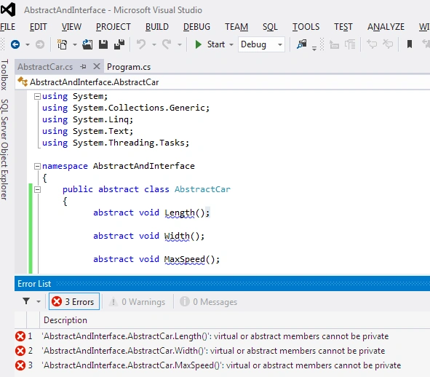The image size is (430, 377).
Task: Toggle the 3 Errors filter button
Action: 74,301
